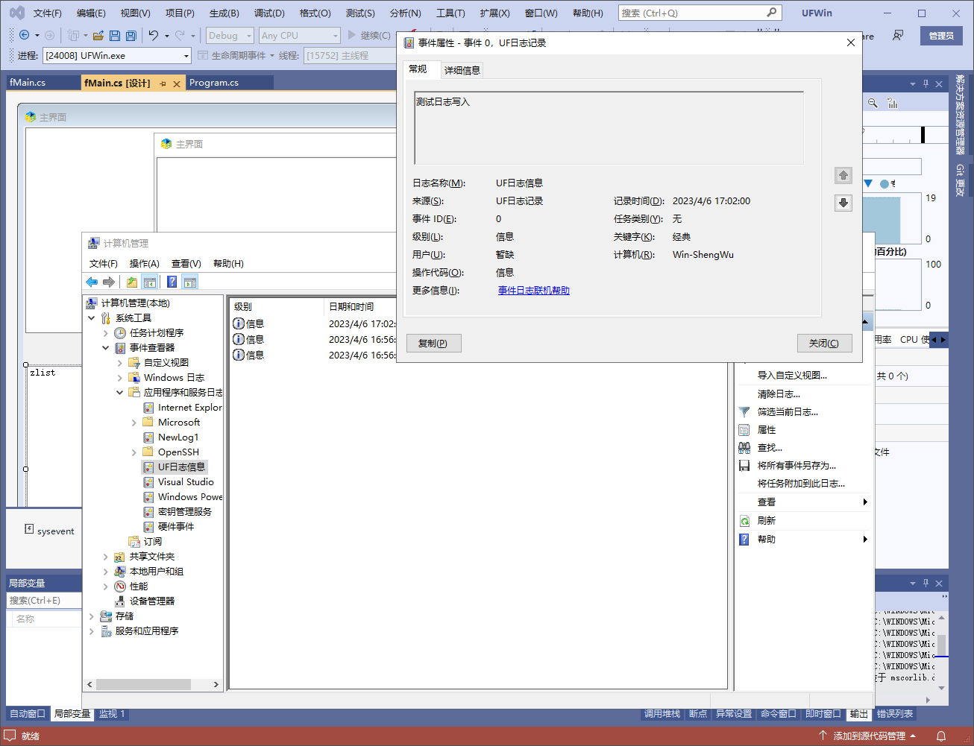Viewport: 974px width, 746px height.
Task: Click the search magnifier icon in the search box
Action: [x=772, y=13]
